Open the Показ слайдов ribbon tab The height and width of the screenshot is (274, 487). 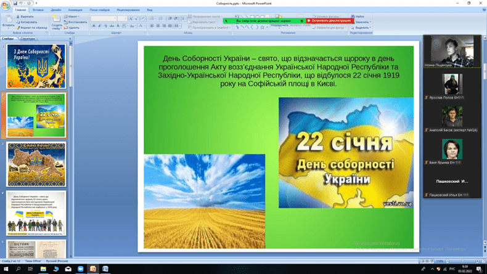pyautogui.click(x=100, y=10)
